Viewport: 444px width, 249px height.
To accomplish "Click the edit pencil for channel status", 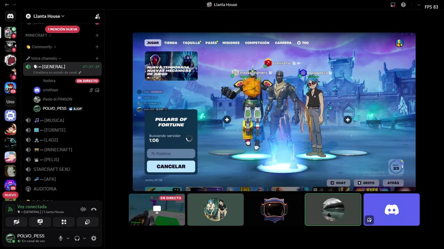I will coord(80,73).
